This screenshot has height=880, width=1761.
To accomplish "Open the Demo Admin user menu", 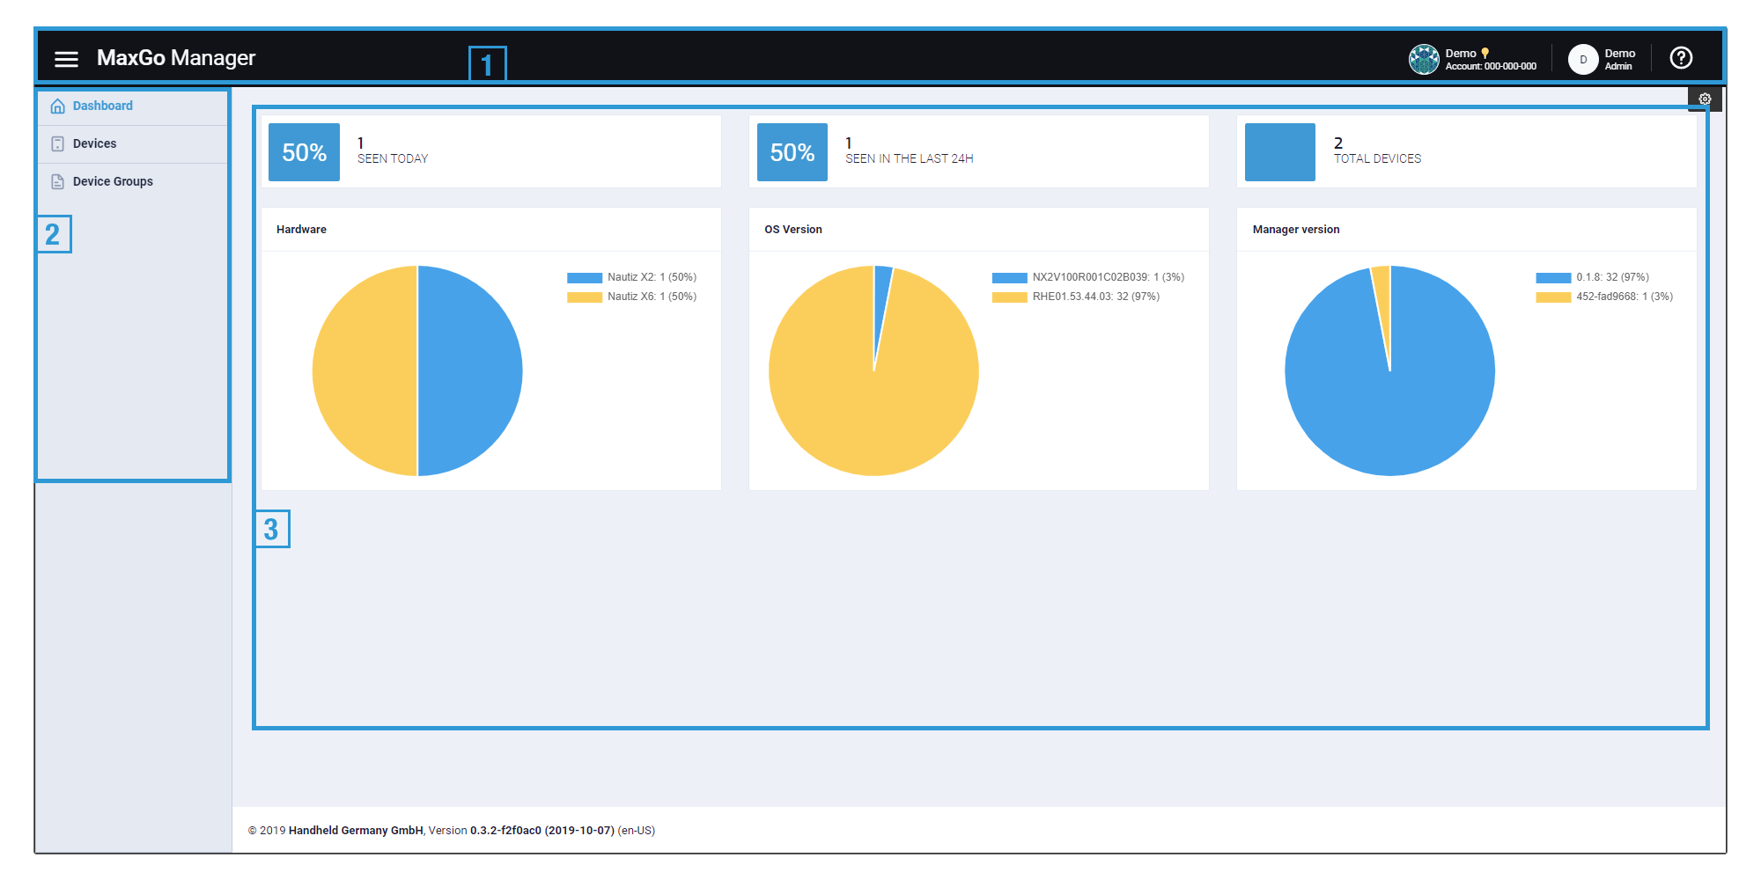I will [1619, 59].
